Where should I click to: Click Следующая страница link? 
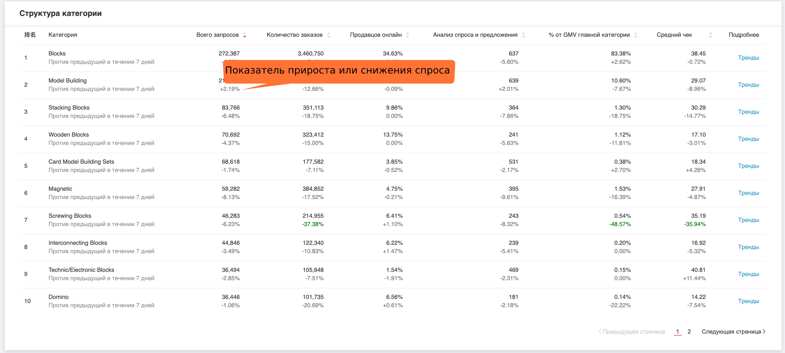(733, 332)
